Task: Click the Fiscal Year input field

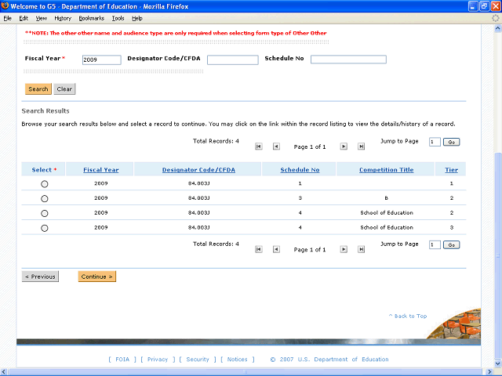Action: click(x=102, y=60)
